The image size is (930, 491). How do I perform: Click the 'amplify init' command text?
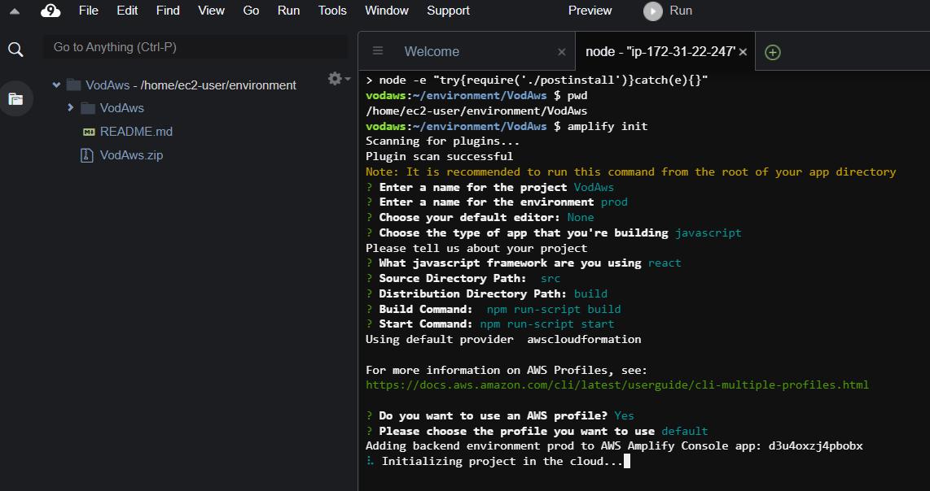point(608,126)
